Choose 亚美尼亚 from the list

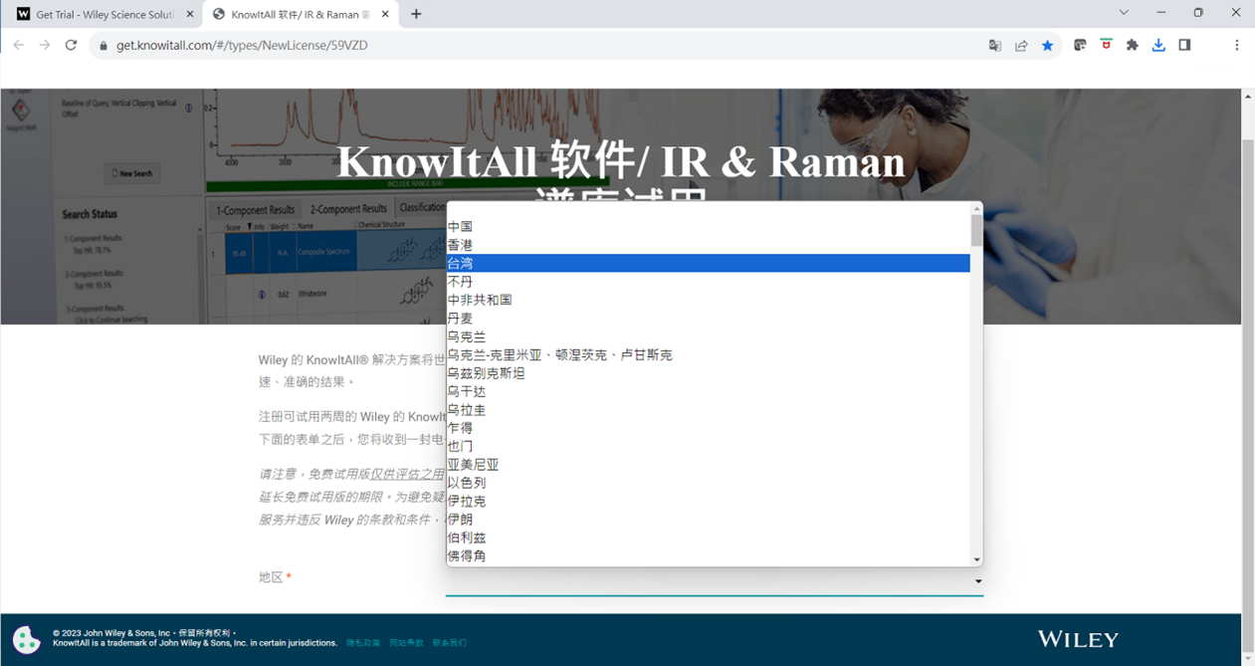(x=709, y=464)
